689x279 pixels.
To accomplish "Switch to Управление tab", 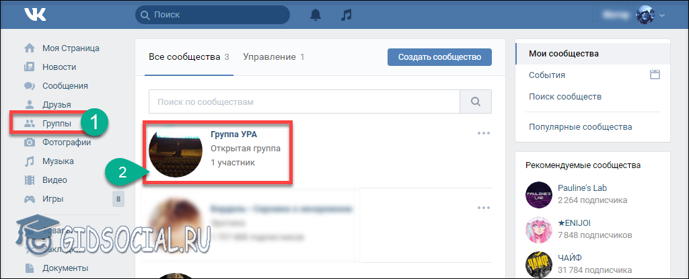I will click(x=274, y=56).
